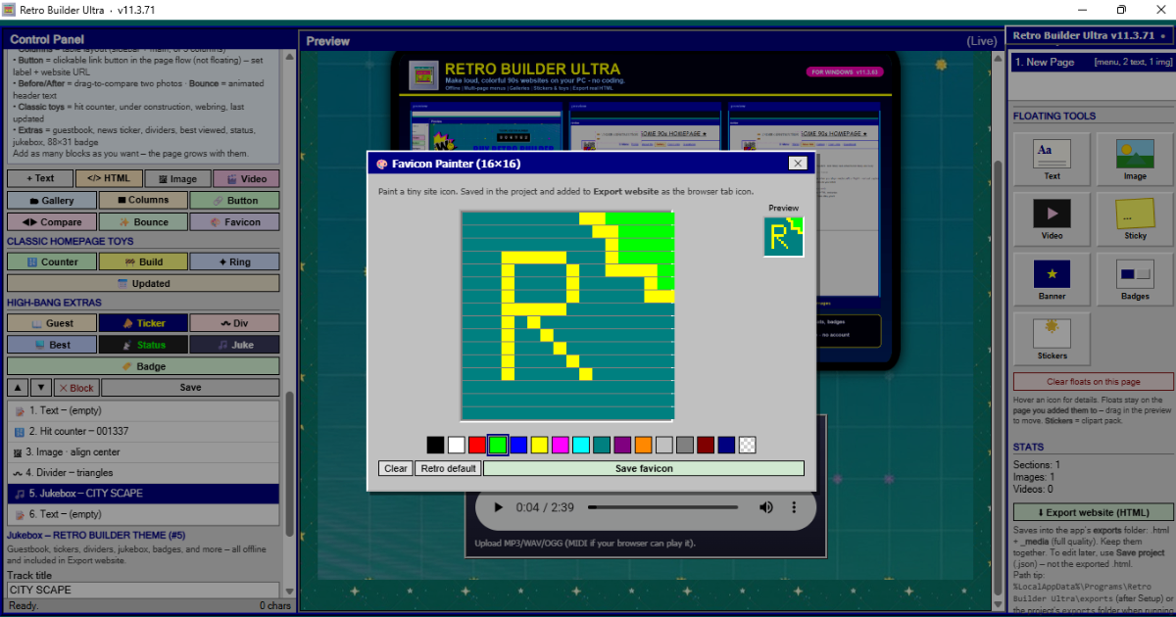Load the Retro default favicon
Screen dimensions: 1176x617
pos(448,468)
